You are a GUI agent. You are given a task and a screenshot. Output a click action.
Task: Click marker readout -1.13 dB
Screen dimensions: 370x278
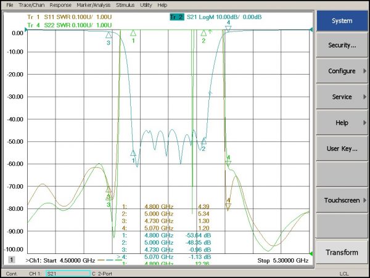[199, 257]
